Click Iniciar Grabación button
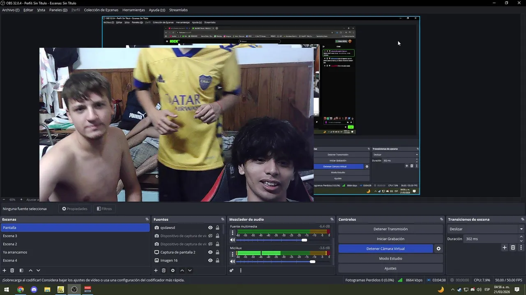 [390, 239]
